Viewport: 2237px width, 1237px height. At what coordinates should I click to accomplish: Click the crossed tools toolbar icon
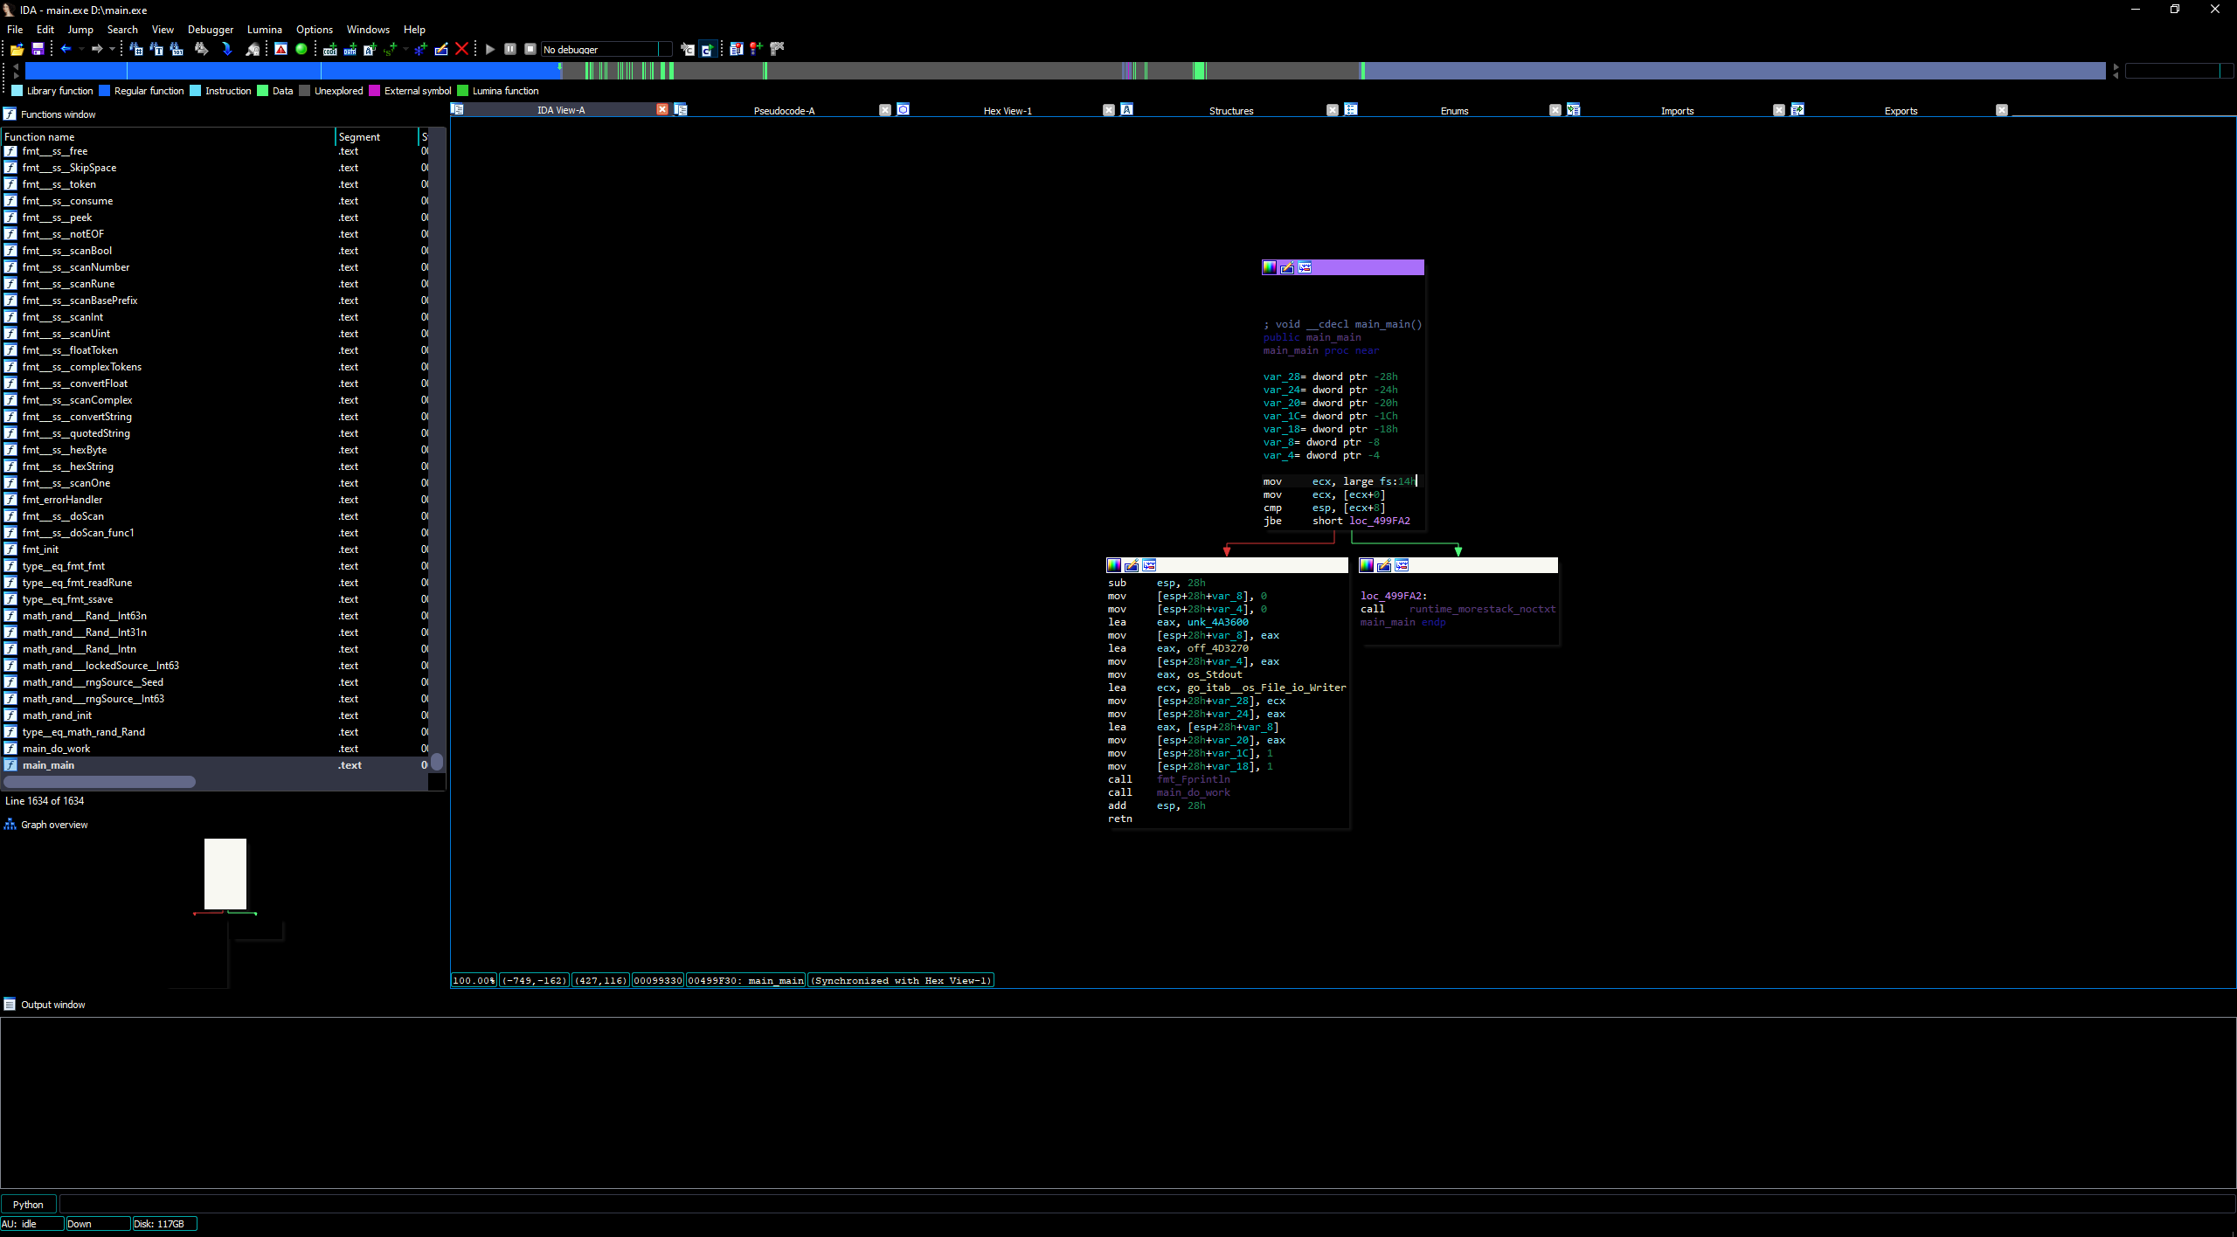point(777,49)
